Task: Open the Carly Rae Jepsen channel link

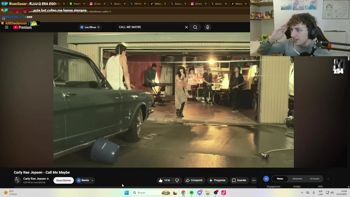Action: 34,179
